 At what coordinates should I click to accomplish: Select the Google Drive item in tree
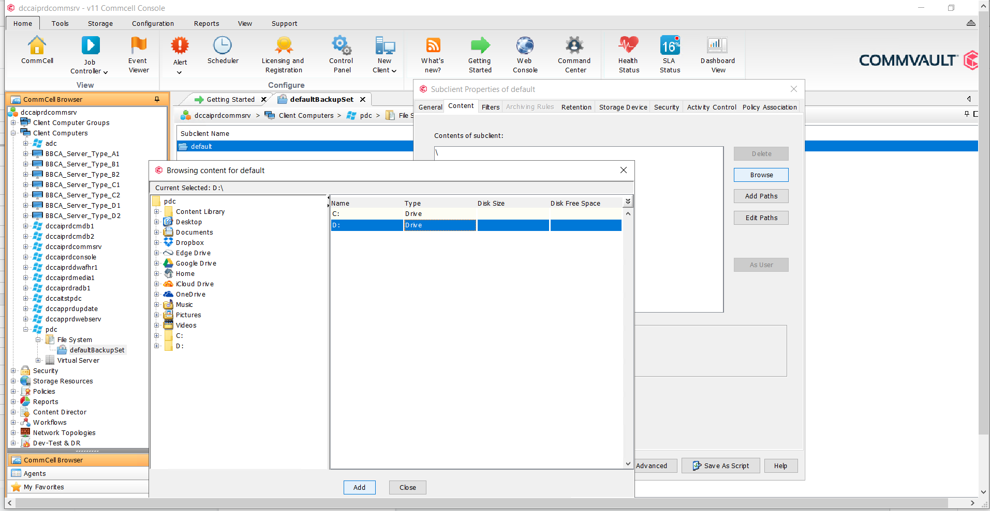(196, 263)
